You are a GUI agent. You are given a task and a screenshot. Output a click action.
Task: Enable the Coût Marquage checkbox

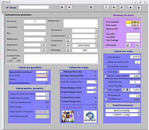click(106, 99)
